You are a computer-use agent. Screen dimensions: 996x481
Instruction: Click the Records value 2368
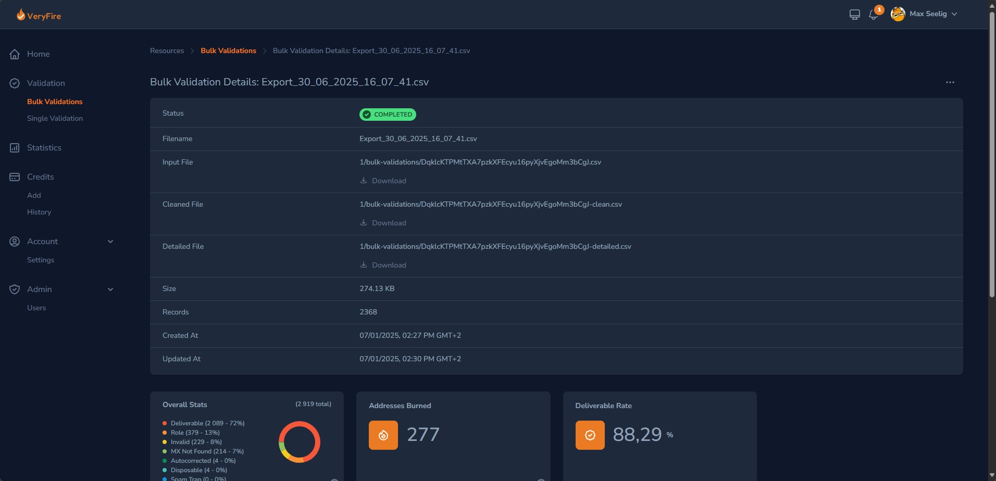tap(368, 312)
